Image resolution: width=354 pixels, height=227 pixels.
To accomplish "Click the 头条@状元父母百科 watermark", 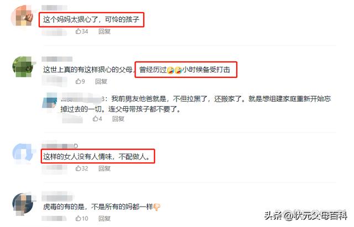I will [x=306, y=215].
